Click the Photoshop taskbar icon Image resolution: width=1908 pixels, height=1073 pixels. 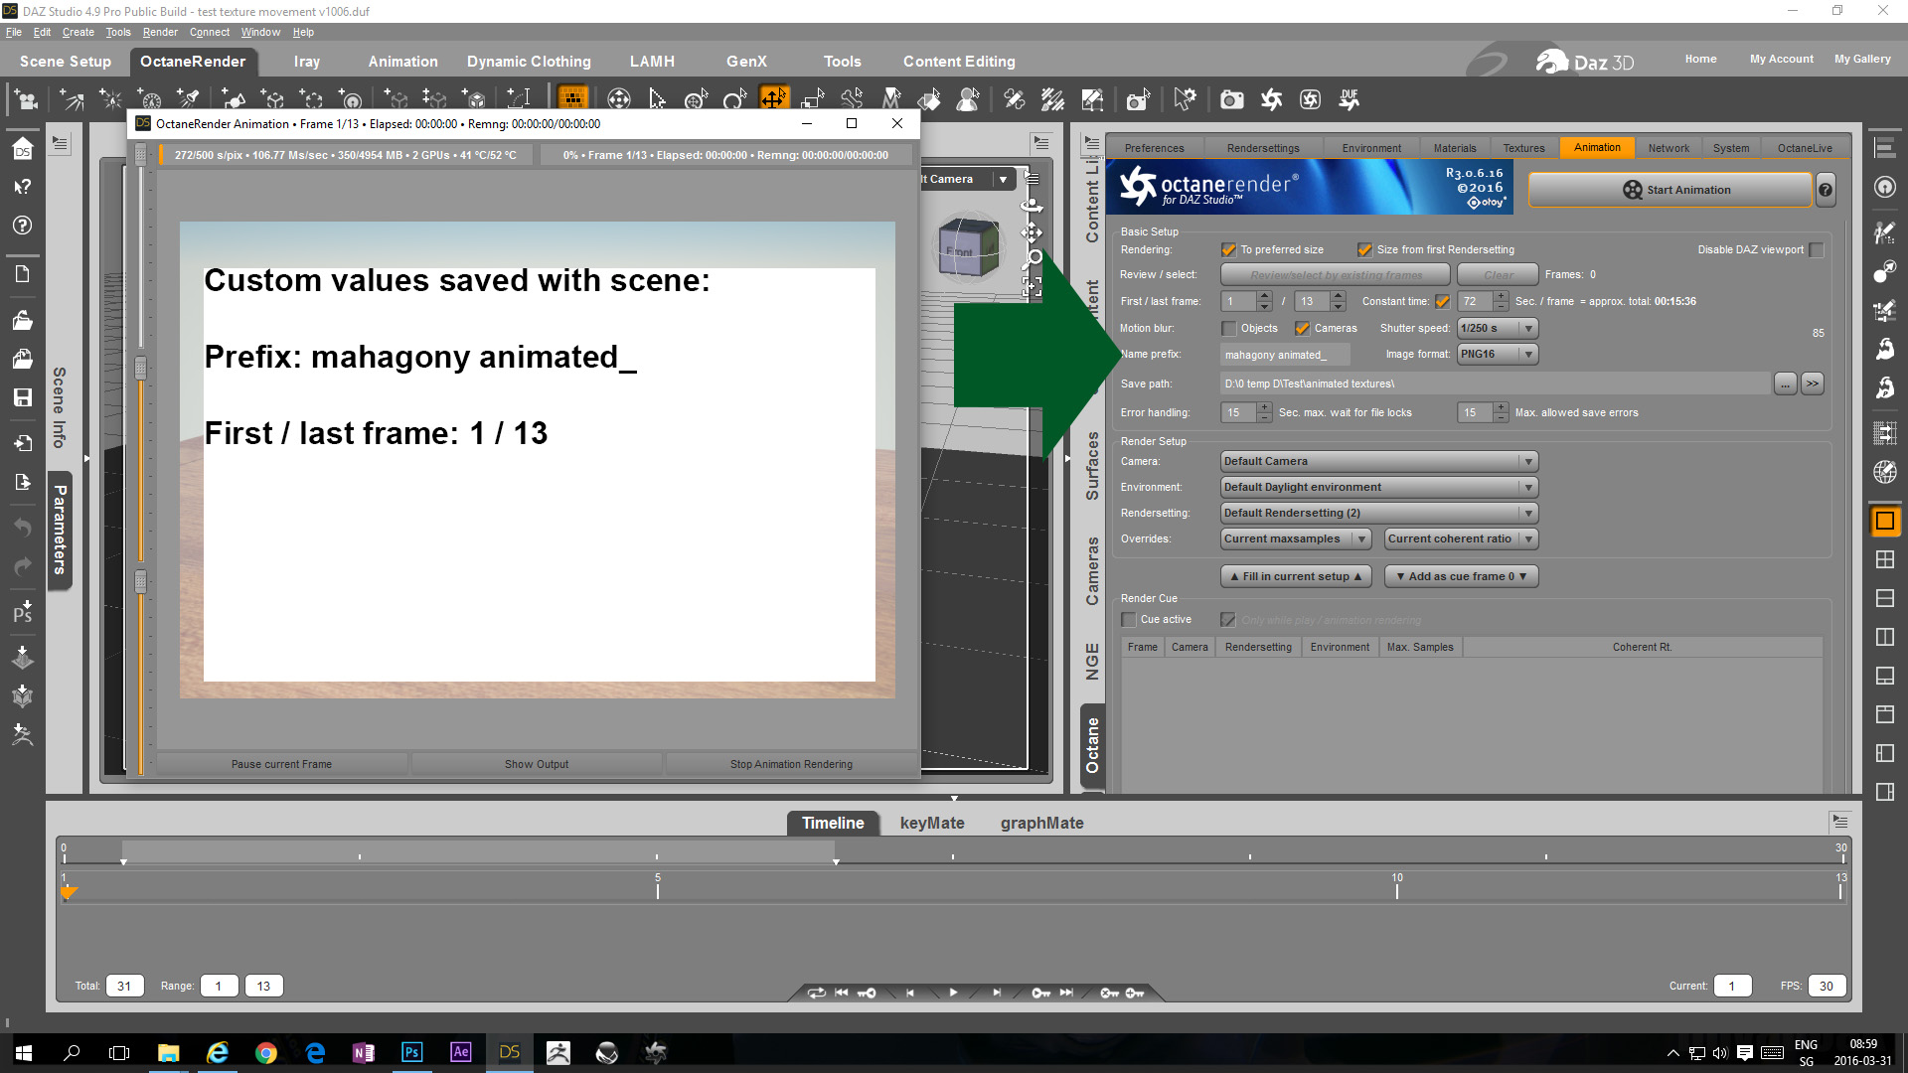tap(411, 1052)
